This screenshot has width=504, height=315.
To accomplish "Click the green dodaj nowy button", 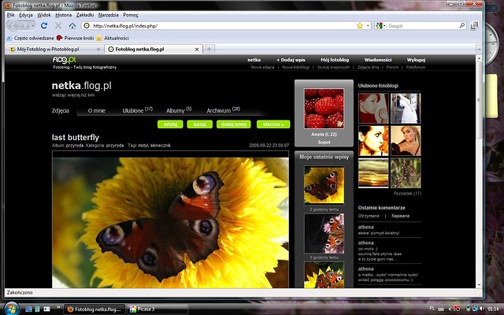I will [234, 124].
